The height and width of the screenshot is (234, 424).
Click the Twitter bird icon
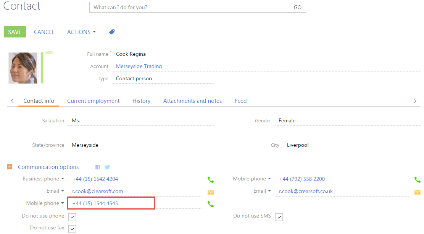tap(107, 167)
